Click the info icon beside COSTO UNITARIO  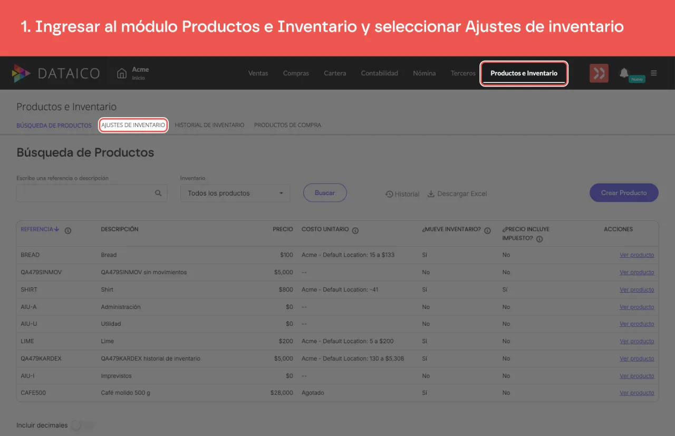coord(355,230)
